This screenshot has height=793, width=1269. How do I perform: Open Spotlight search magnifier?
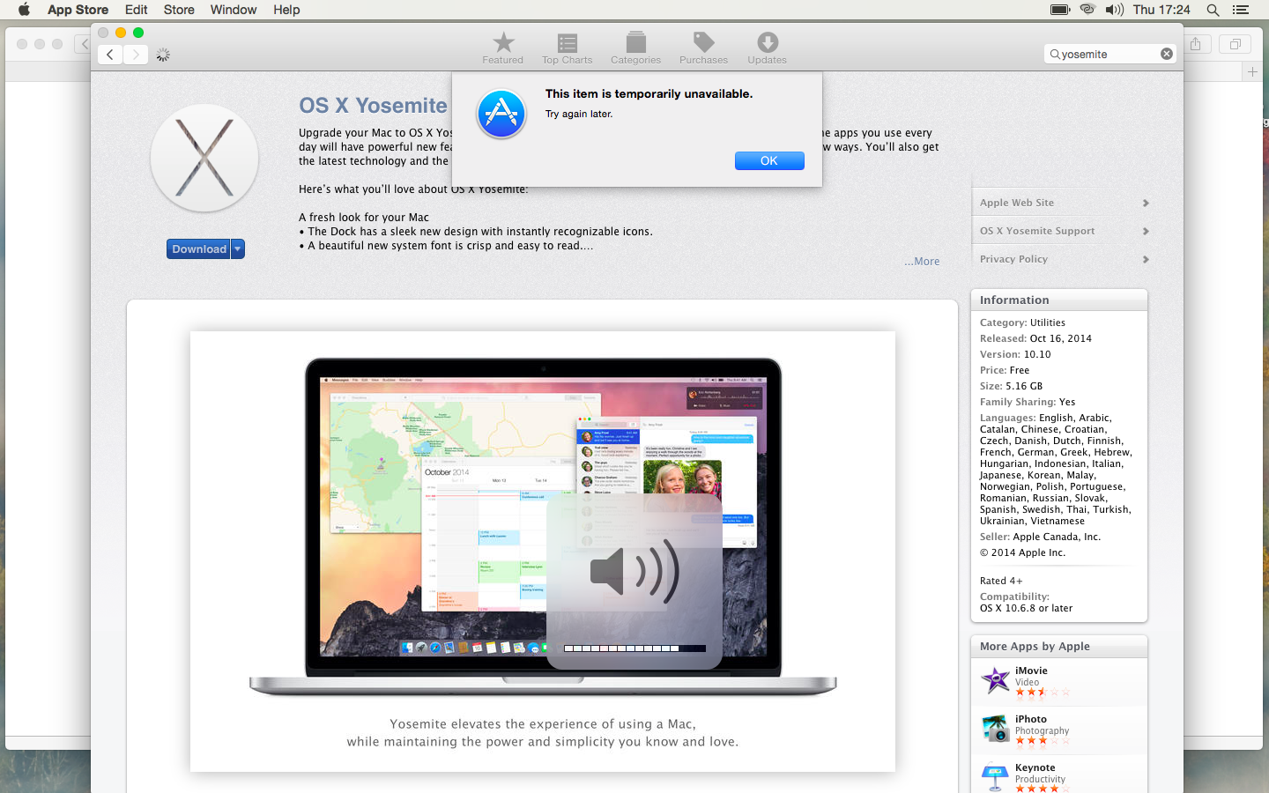click(x=1213, y=10)
